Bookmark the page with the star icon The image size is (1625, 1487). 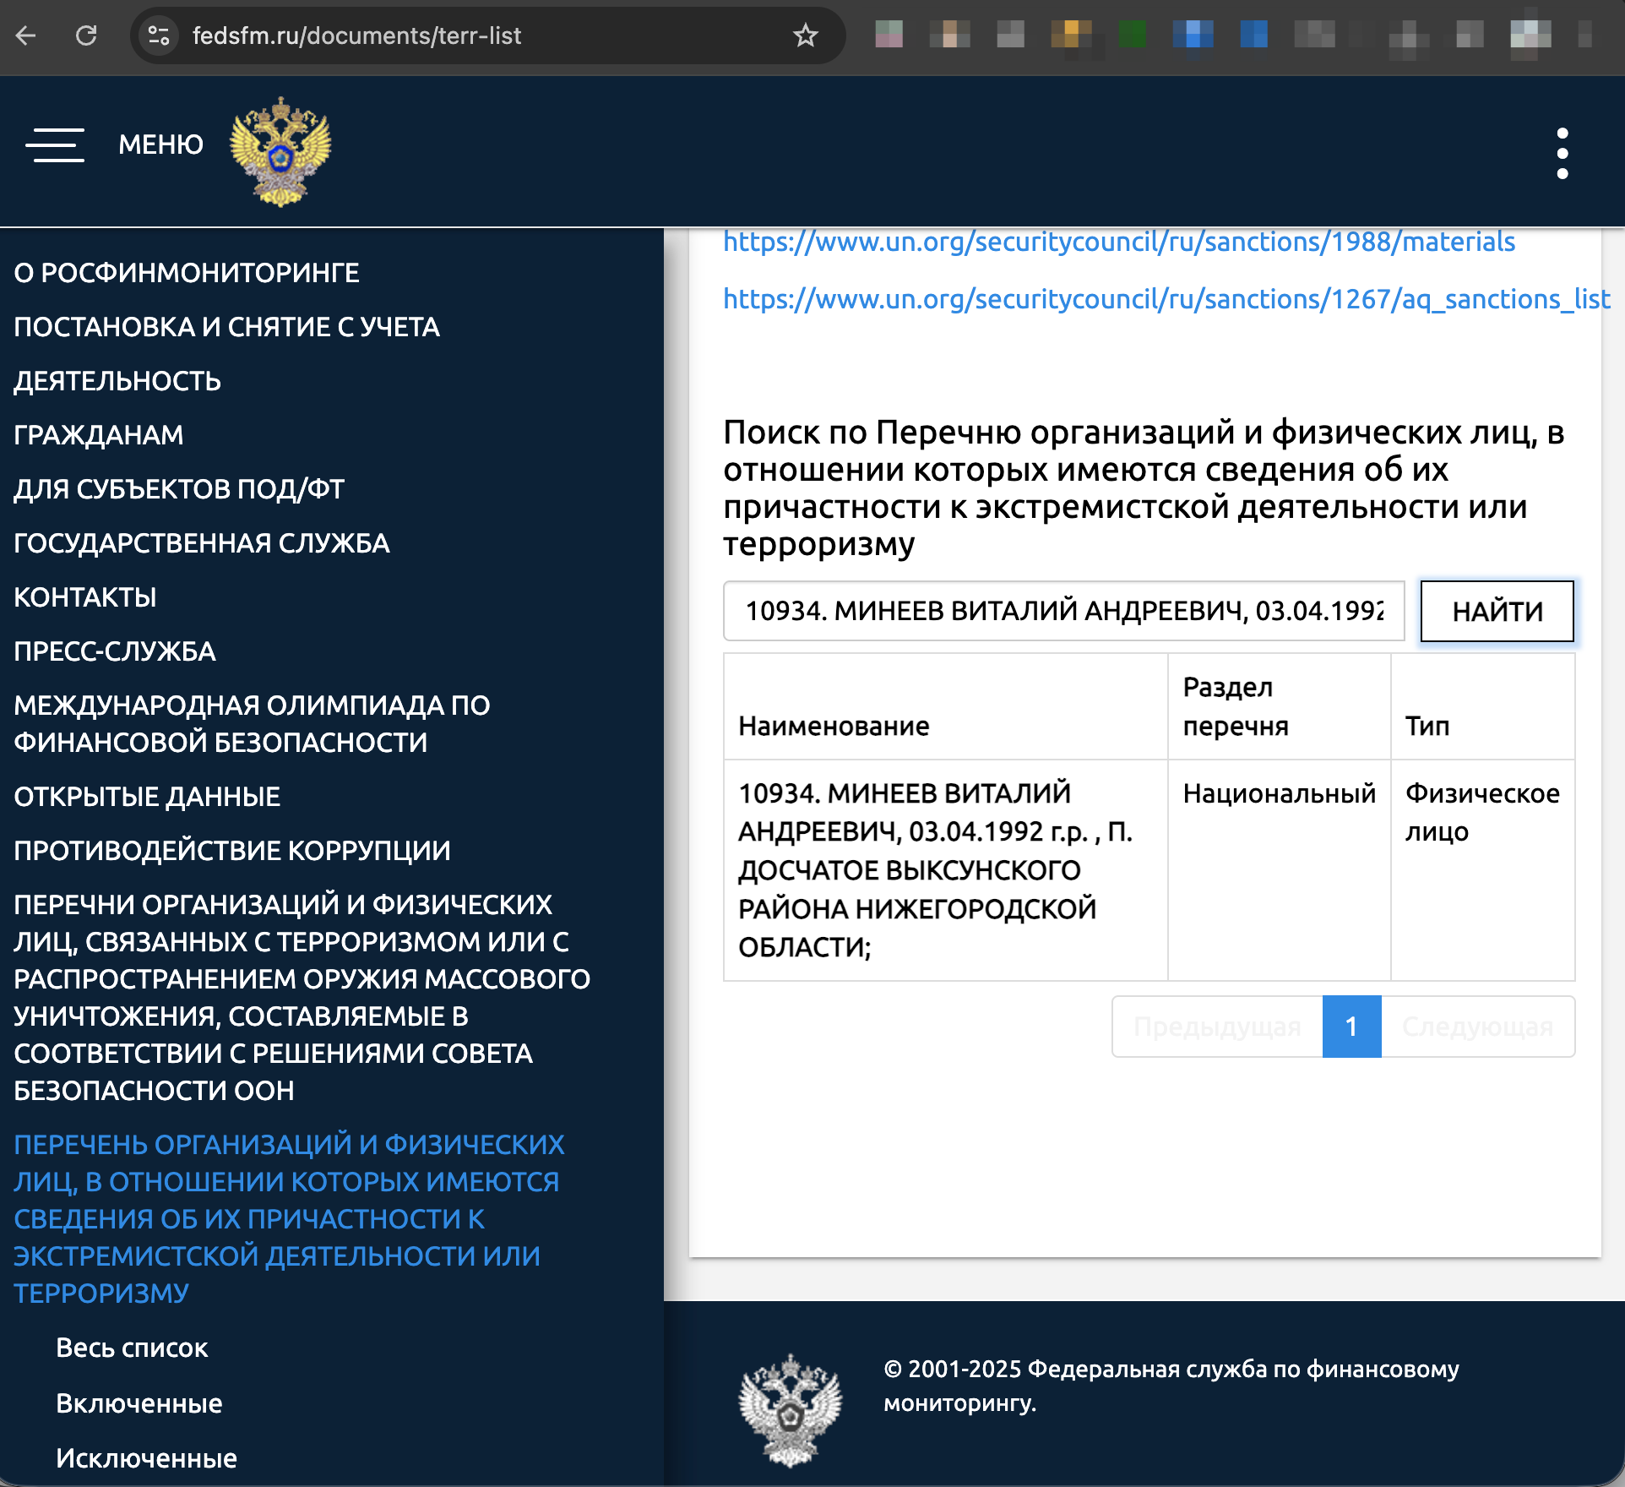805,35
